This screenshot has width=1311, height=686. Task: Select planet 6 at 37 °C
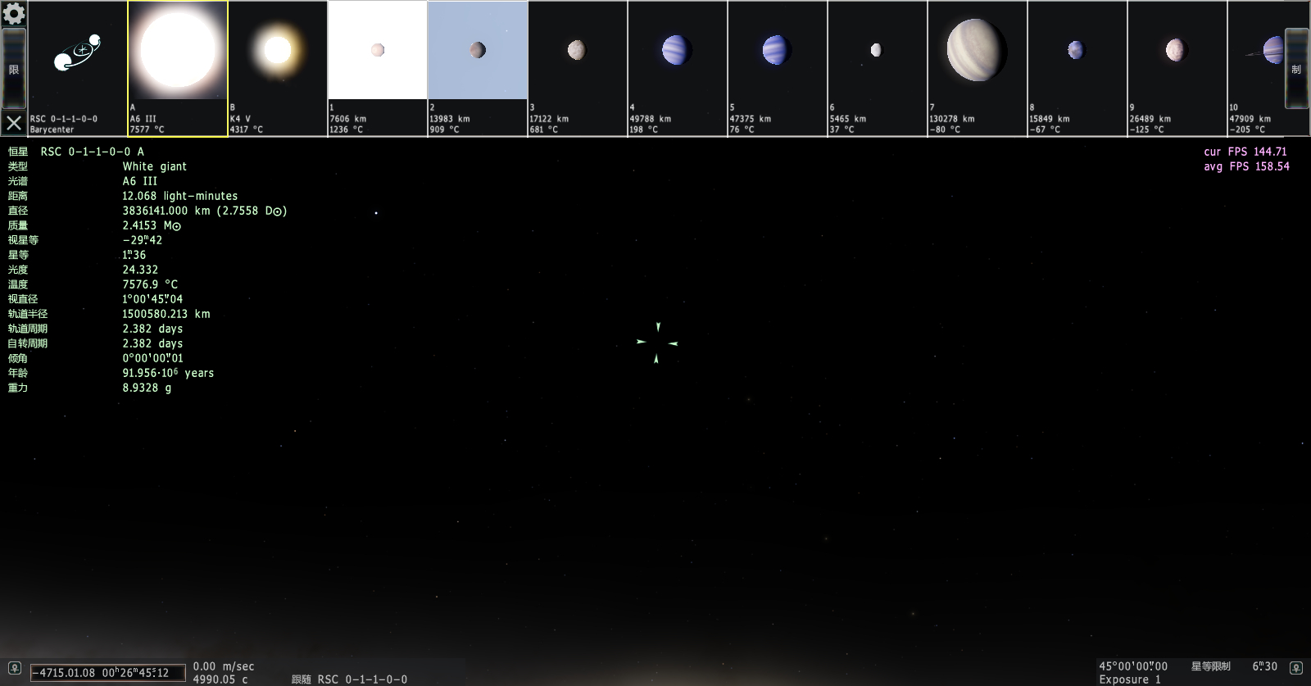878,69
